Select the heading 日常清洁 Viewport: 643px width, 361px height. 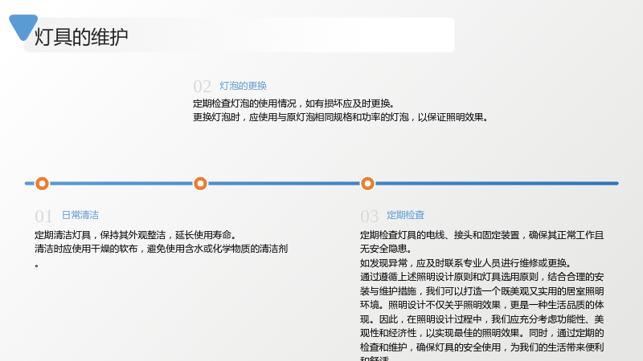[x=80, y=215]
